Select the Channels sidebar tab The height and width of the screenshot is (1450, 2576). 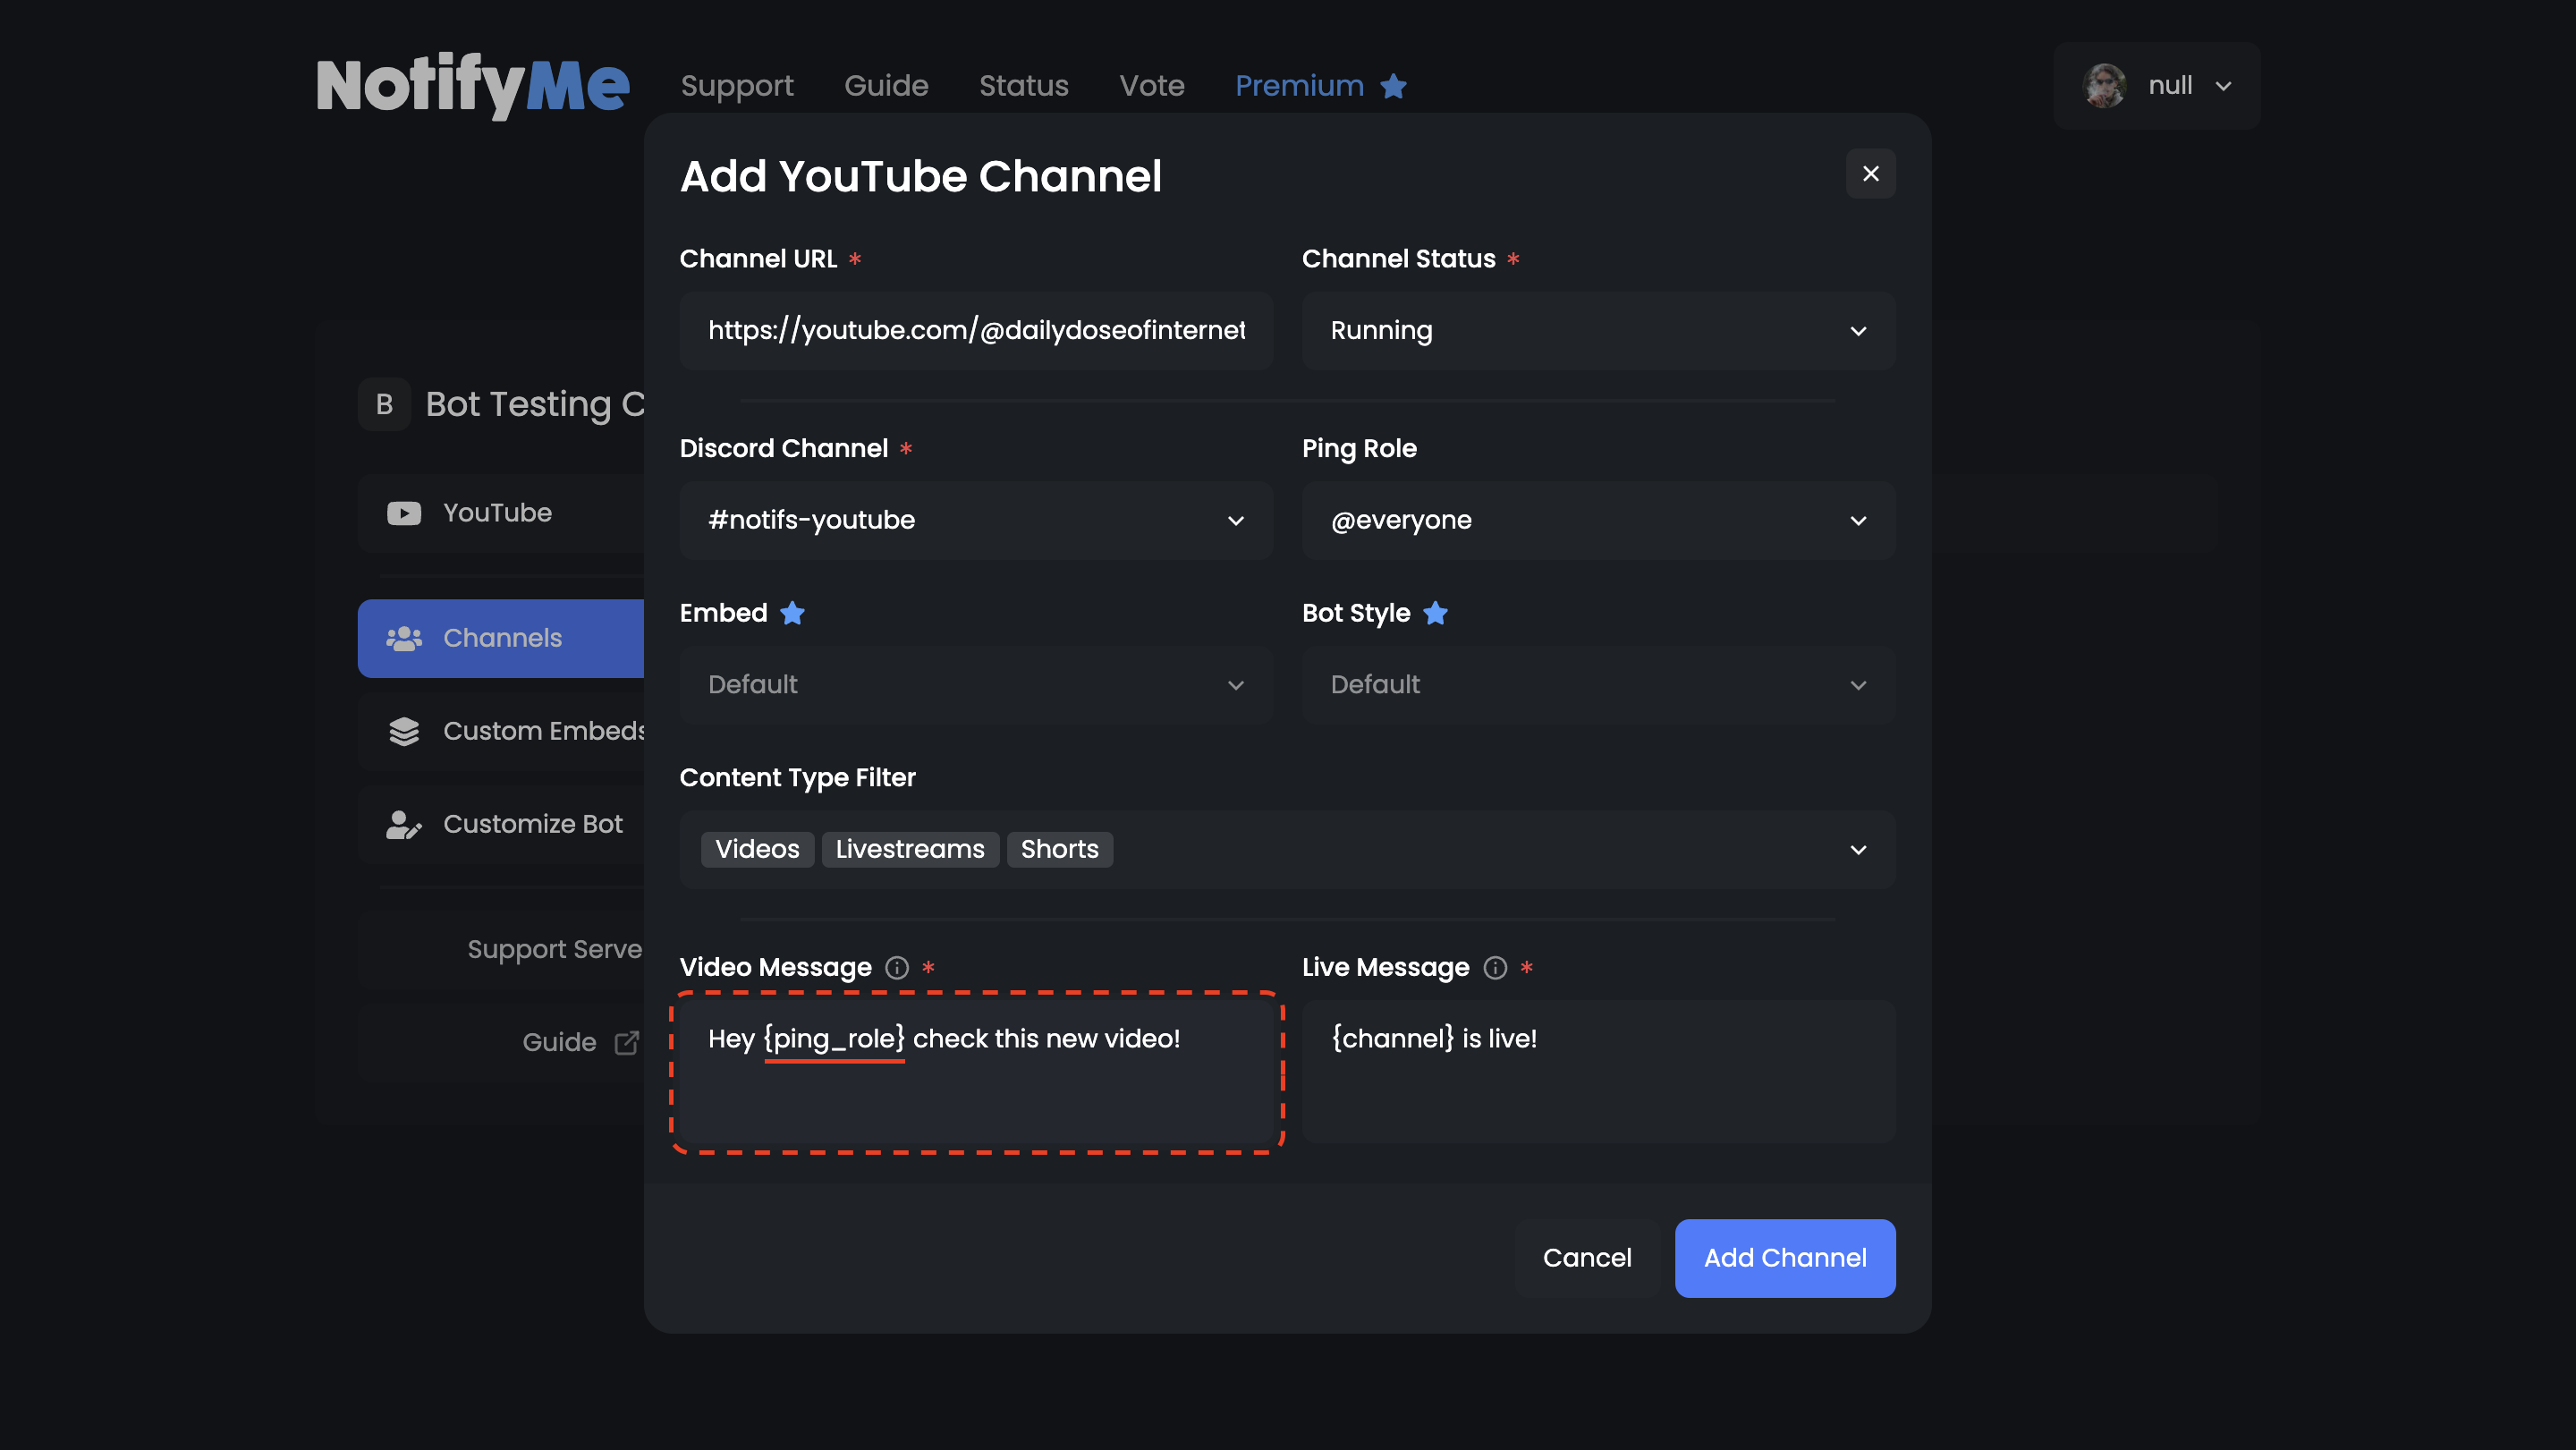coord(502,638)
